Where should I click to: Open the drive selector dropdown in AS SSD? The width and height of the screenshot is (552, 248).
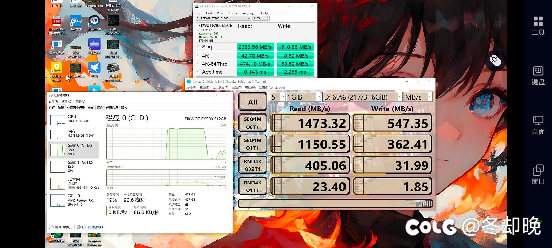(x=223, y=18)
